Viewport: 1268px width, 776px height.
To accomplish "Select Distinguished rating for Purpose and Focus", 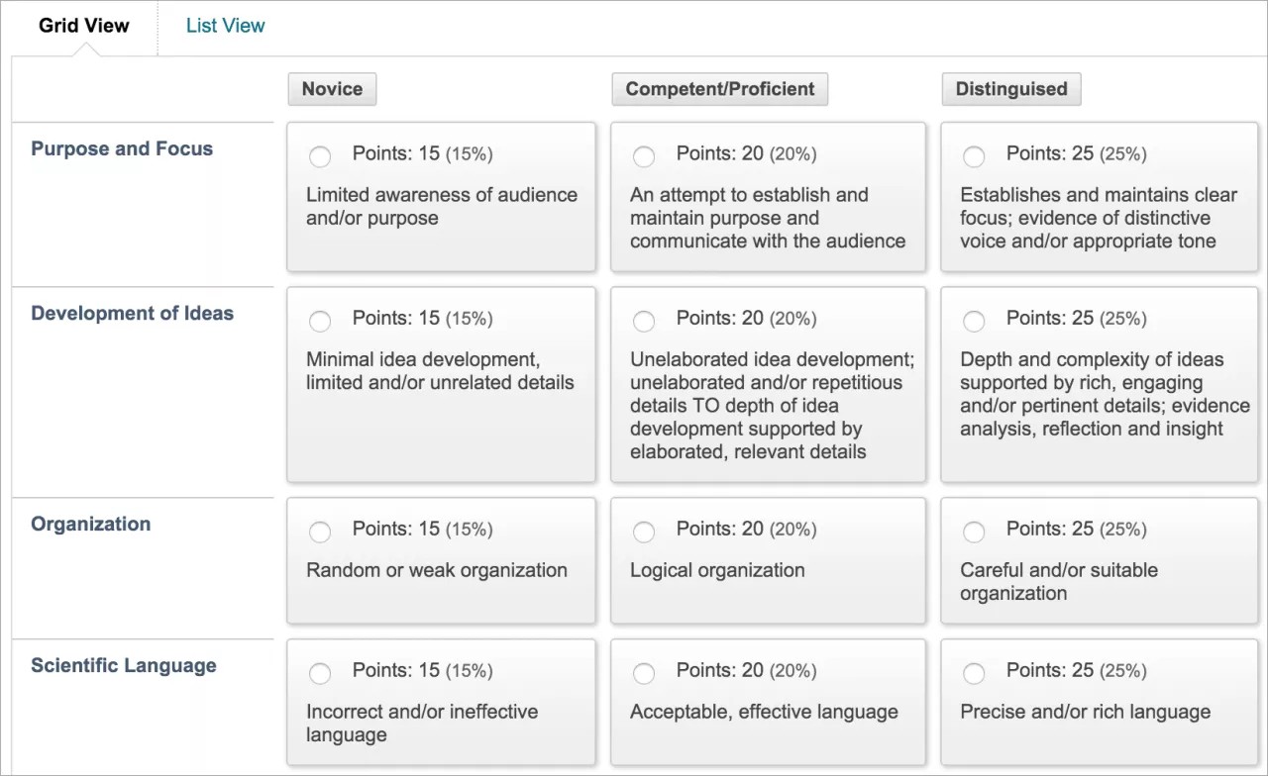I will 974,156.
